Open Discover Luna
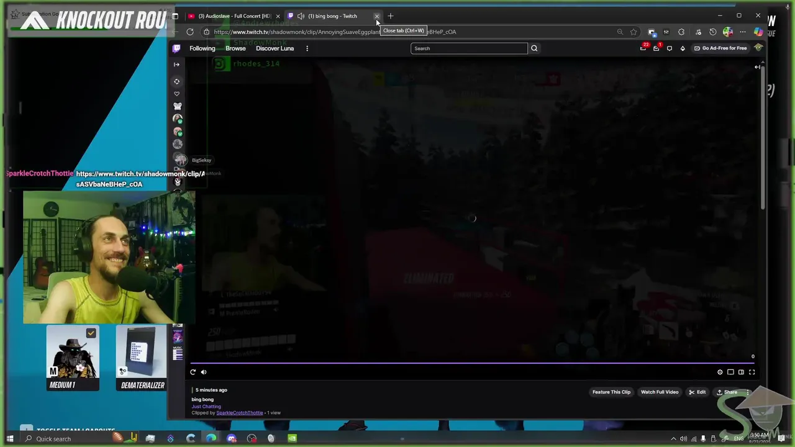795x447 pixels. point(275,48)
